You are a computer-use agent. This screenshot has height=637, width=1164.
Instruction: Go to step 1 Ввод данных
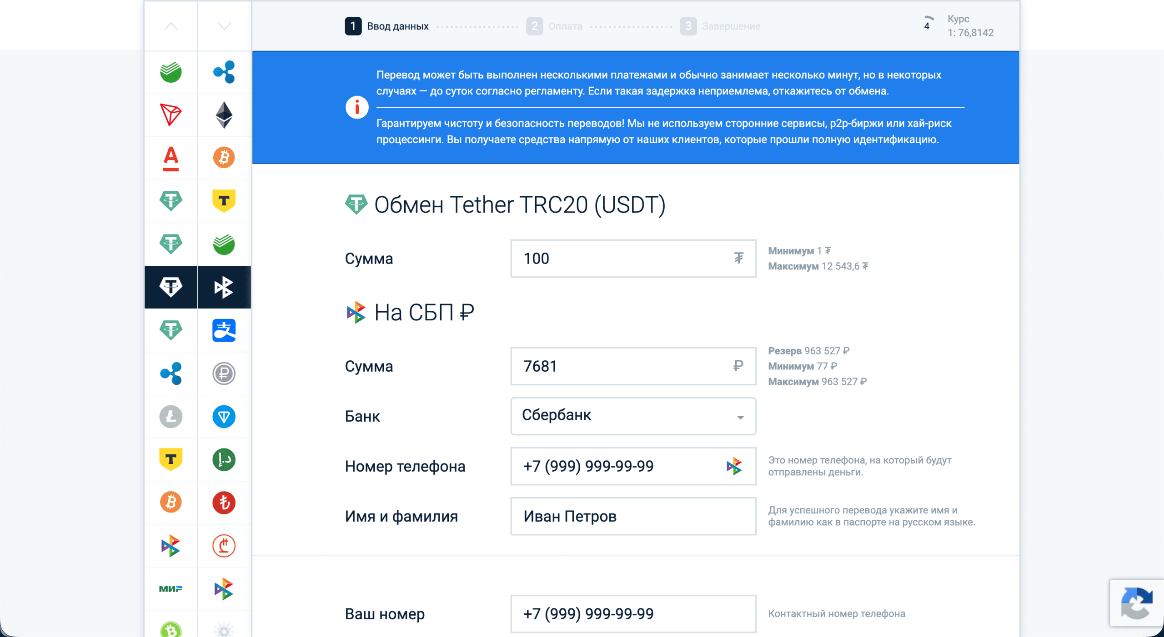click(x=387, y=26)
